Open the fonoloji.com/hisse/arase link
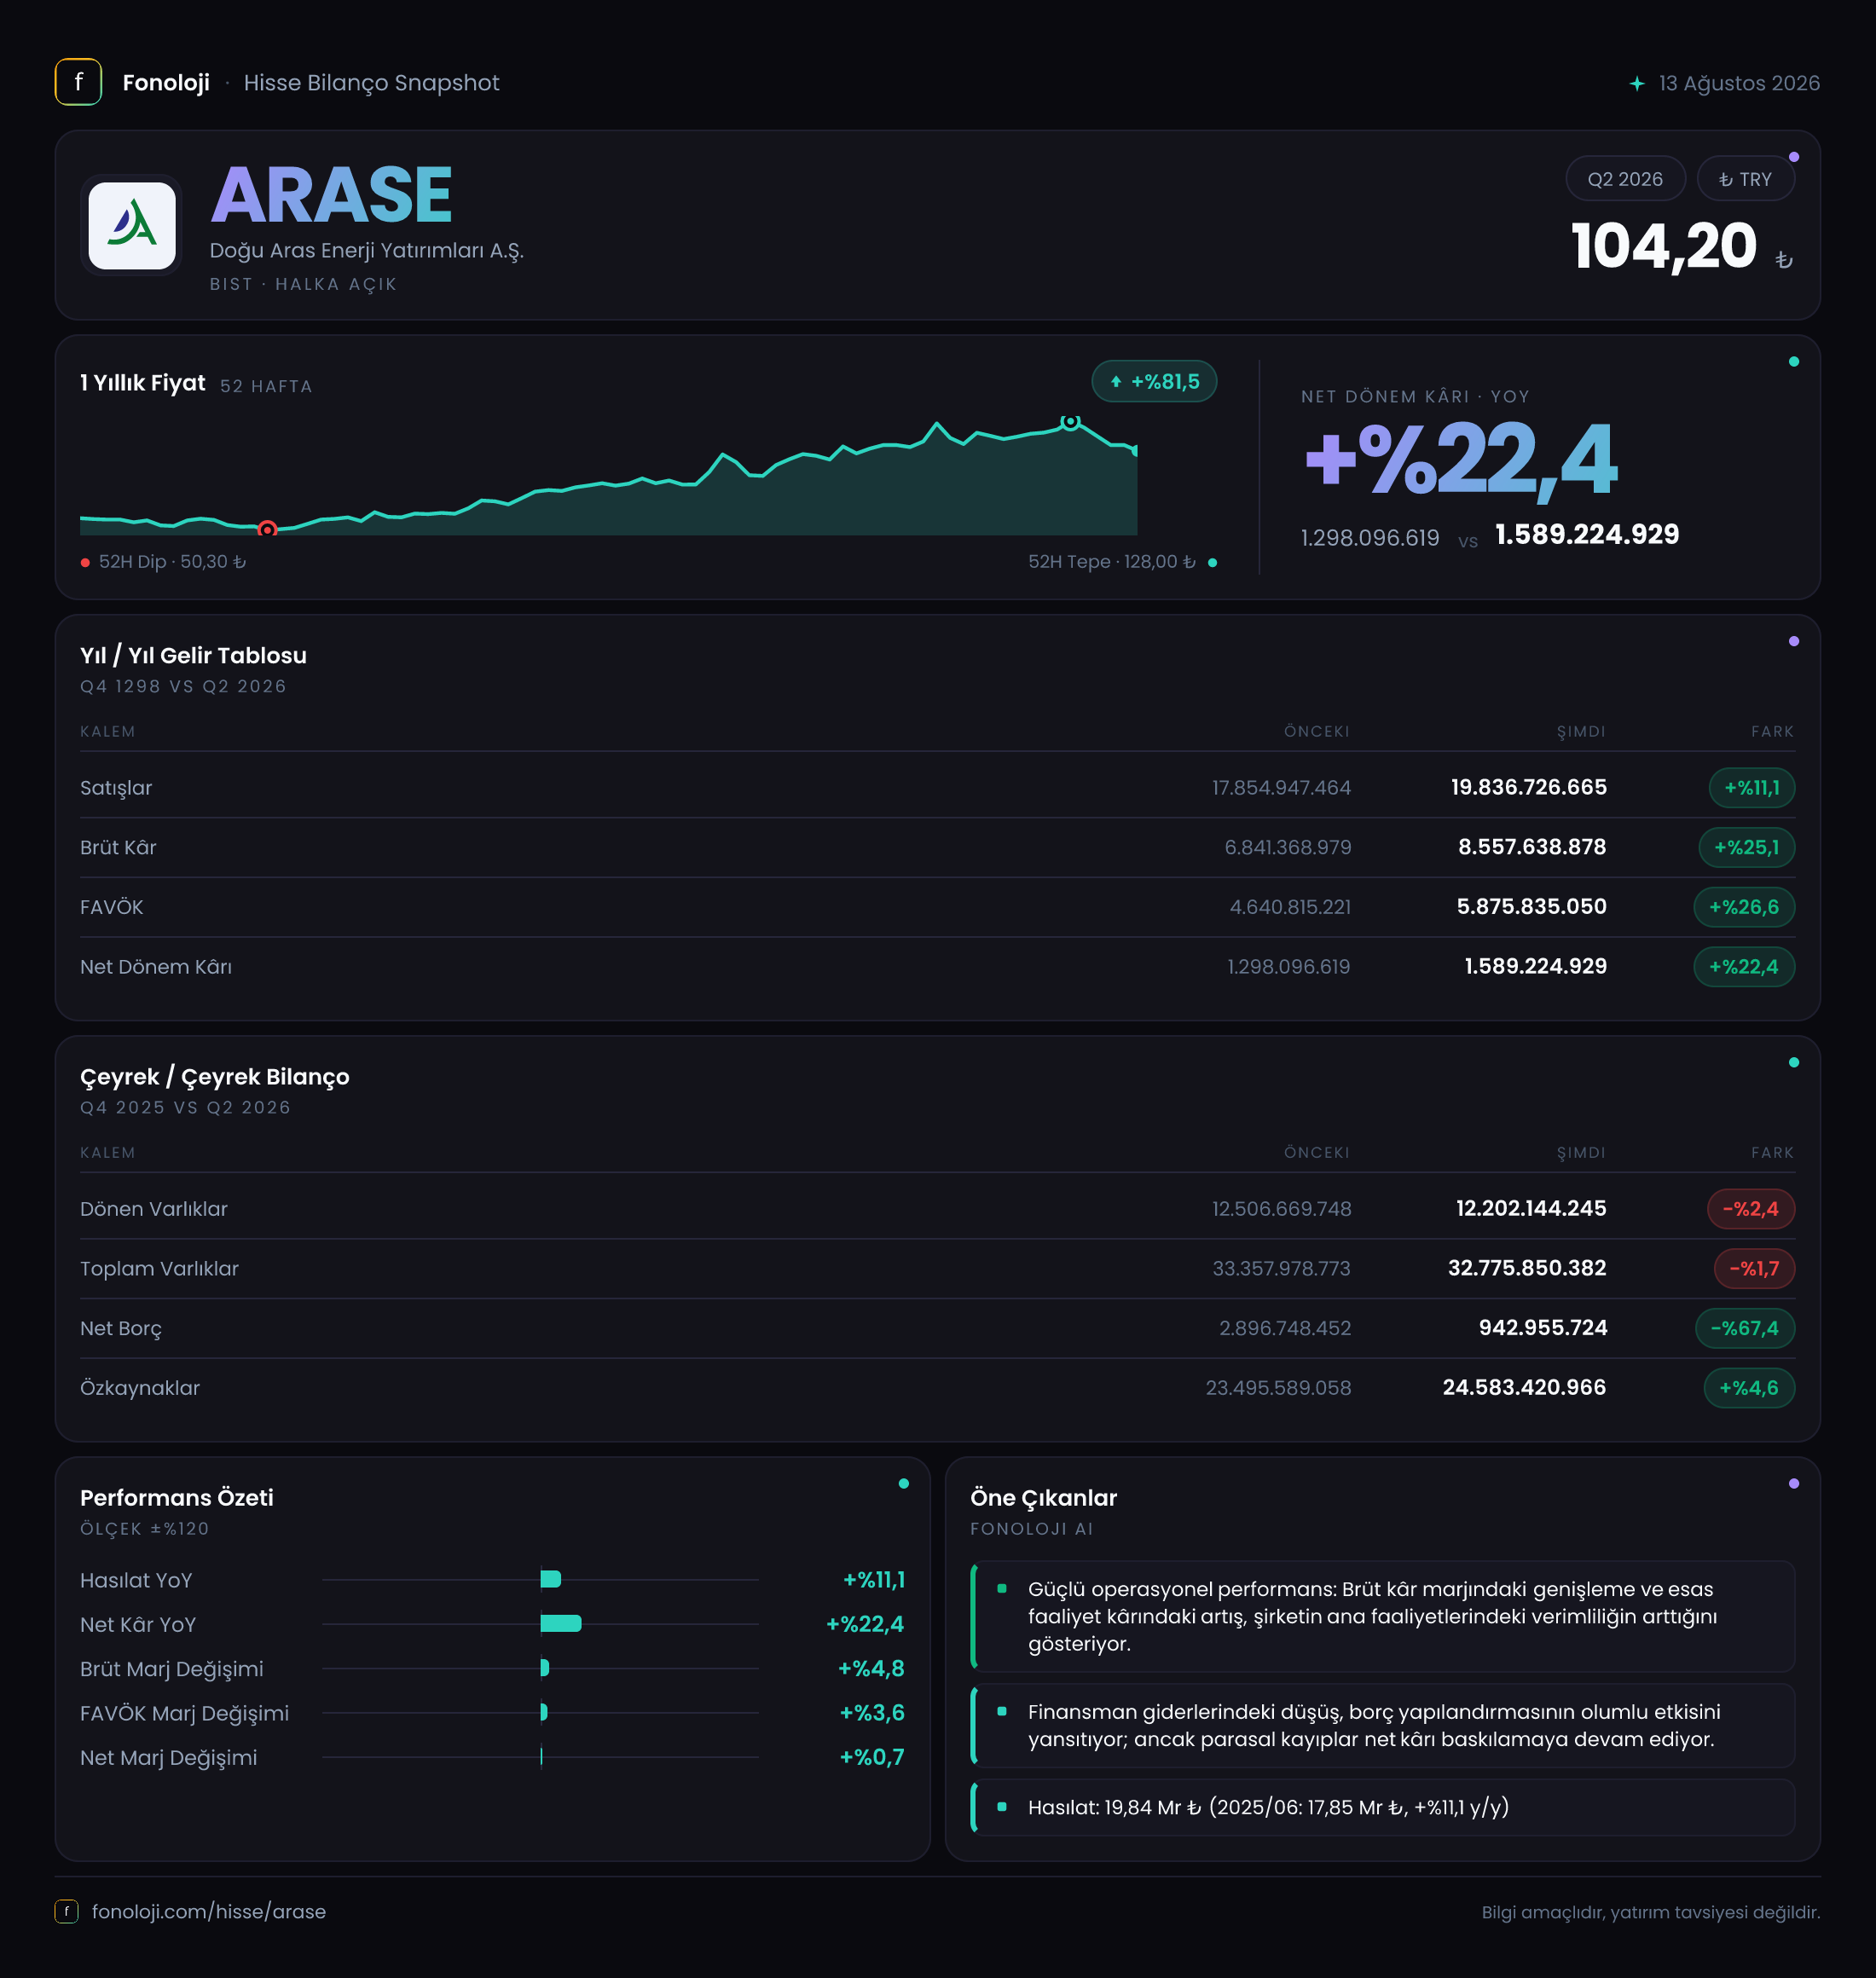 point(209,1911)
